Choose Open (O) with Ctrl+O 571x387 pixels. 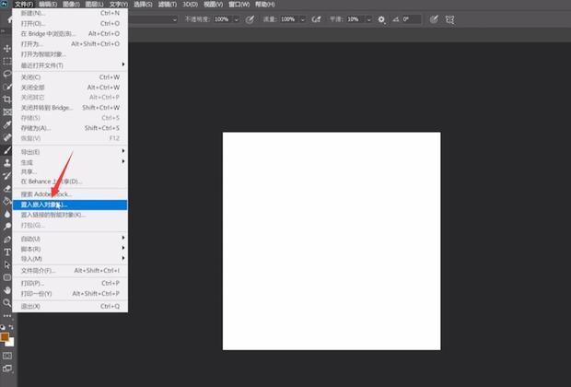click(70, 23)
